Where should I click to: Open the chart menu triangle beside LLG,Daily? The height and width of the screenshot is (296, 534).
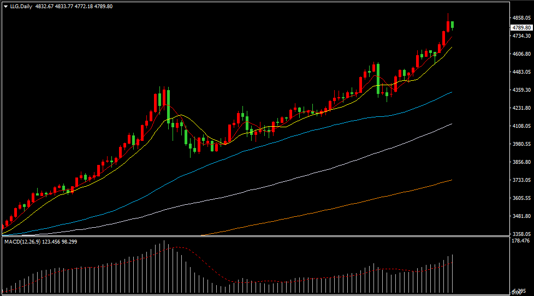(5, 7)
